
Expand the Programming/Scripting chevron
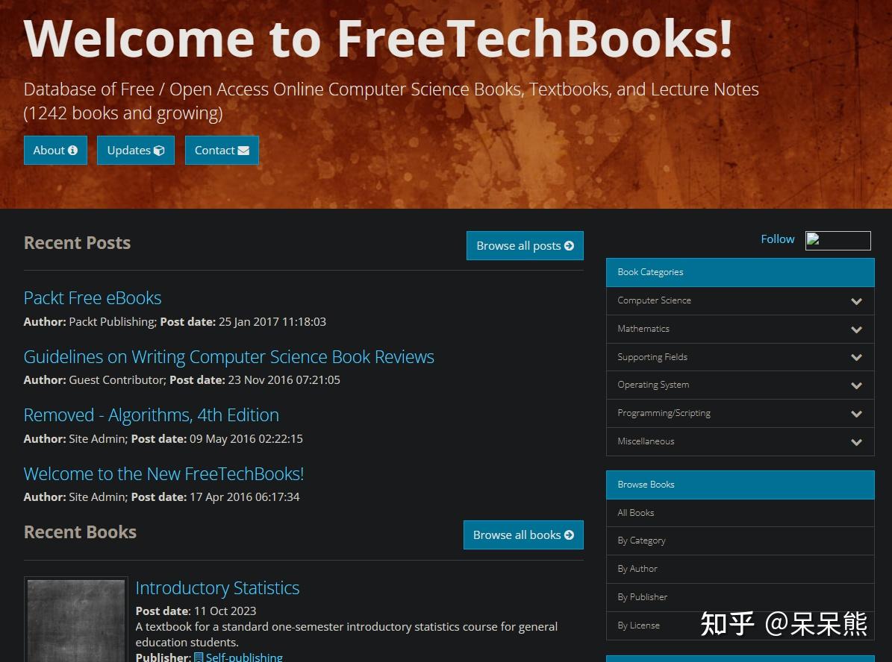click(856, 414)
